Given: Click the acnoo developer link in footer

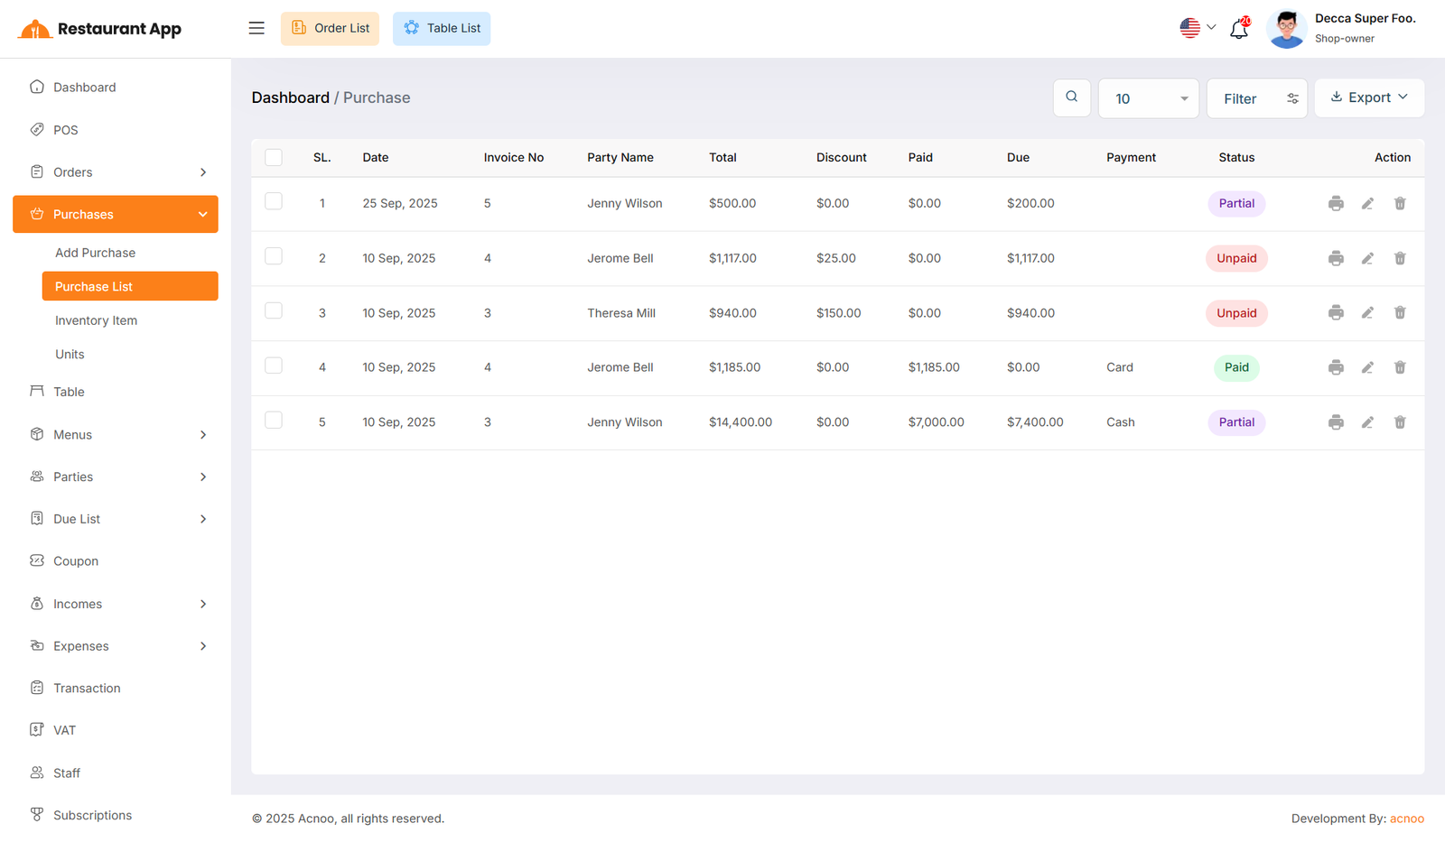Looking at the screenshot, I should tap(1406, 819).
